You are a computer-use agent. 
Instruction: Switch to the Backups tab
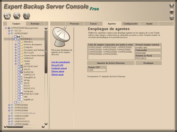click(35, 24)
